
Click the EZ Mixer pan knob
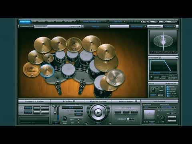click(x=65, y=118)
